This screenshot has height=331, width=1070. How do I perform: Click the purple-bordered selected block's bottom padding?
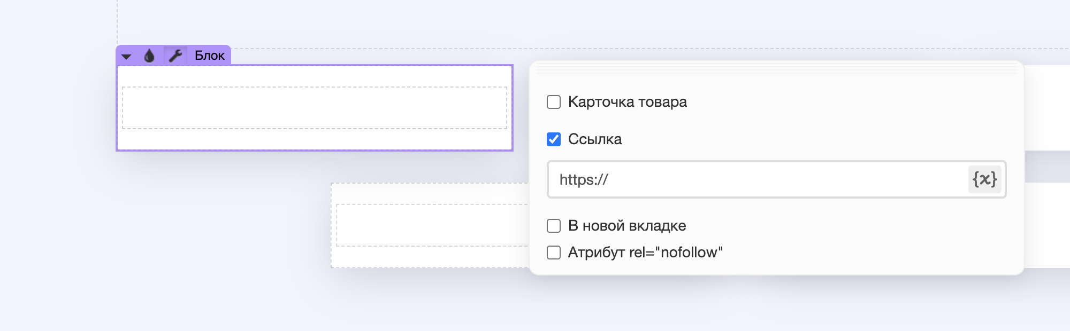pyautogui.click(x=314, y=140)
